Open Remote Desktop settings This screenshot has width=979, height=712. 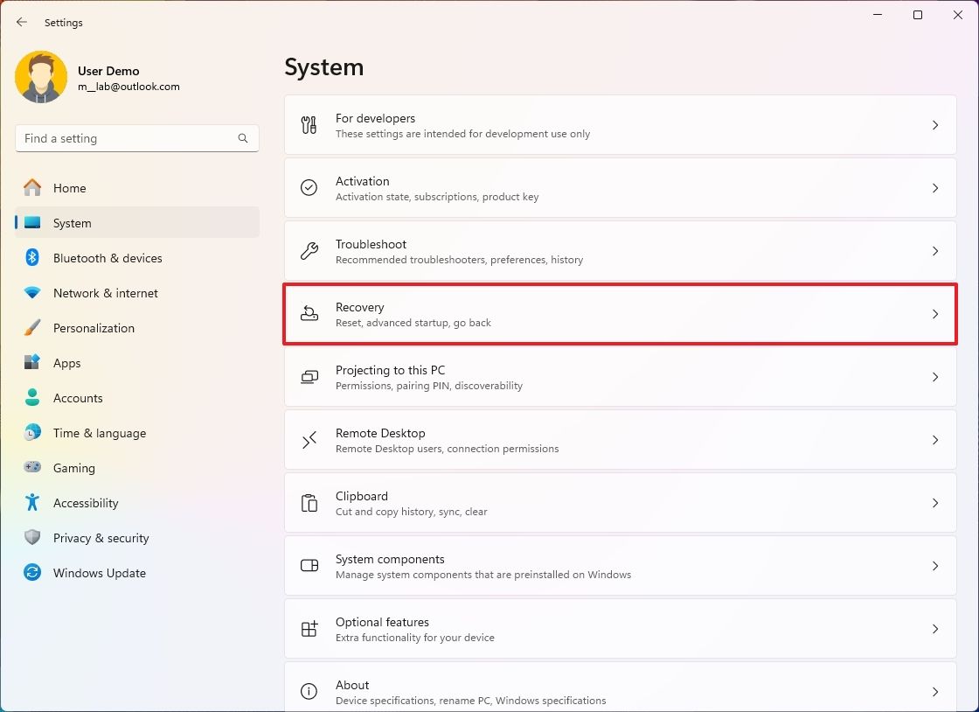click(612, 440)
